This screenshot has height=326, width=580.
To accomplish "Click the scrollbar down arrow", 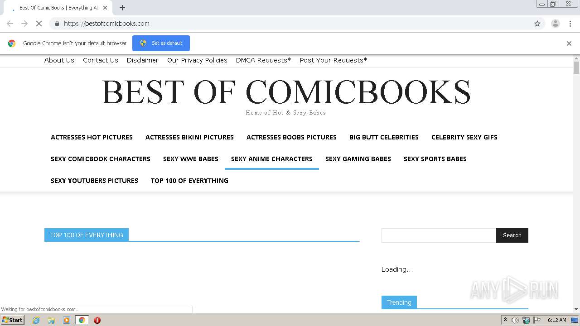I will pos(576,309).
